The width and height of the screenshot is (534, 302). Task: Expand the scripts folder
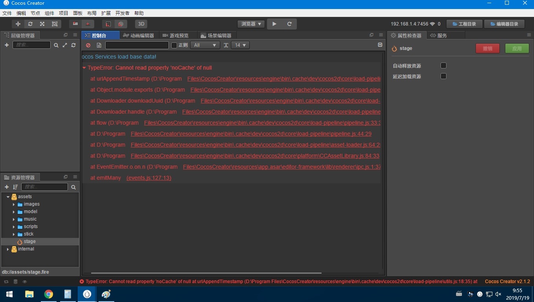[x=14, y=227]
